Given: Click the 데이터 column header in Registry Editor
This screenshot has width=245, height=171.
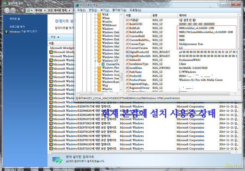Looking at the screenshot, I should point(207,15).
